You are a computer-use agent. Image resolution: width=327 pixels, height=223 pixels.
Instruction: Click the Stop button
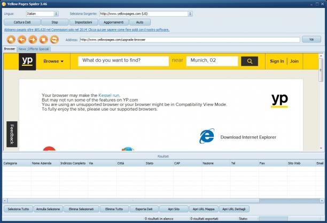[x=55, y=22]
